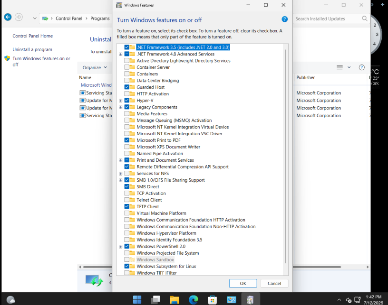Click the forward arrow in Control Panel window
Image resolution: width=388 pixels, height=305 pixels.
point(19,17)
